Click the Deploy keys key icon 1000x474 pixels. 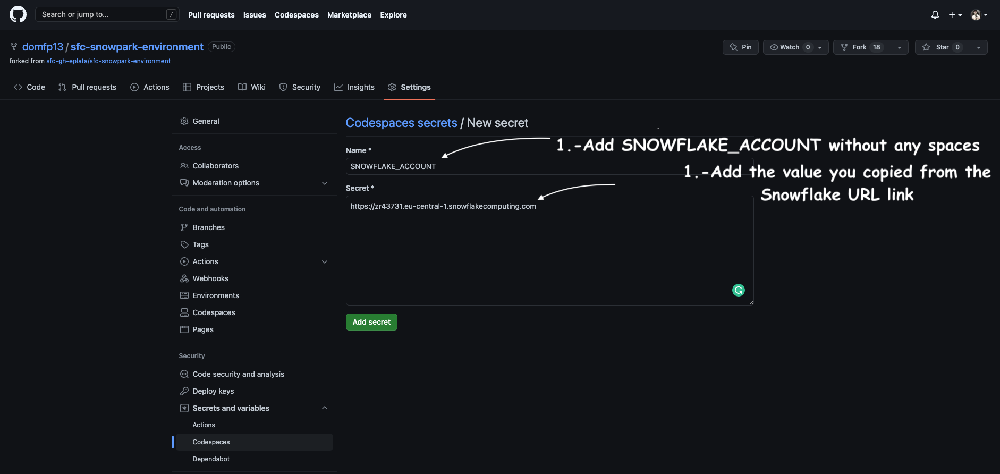click(x=184, y=391)
